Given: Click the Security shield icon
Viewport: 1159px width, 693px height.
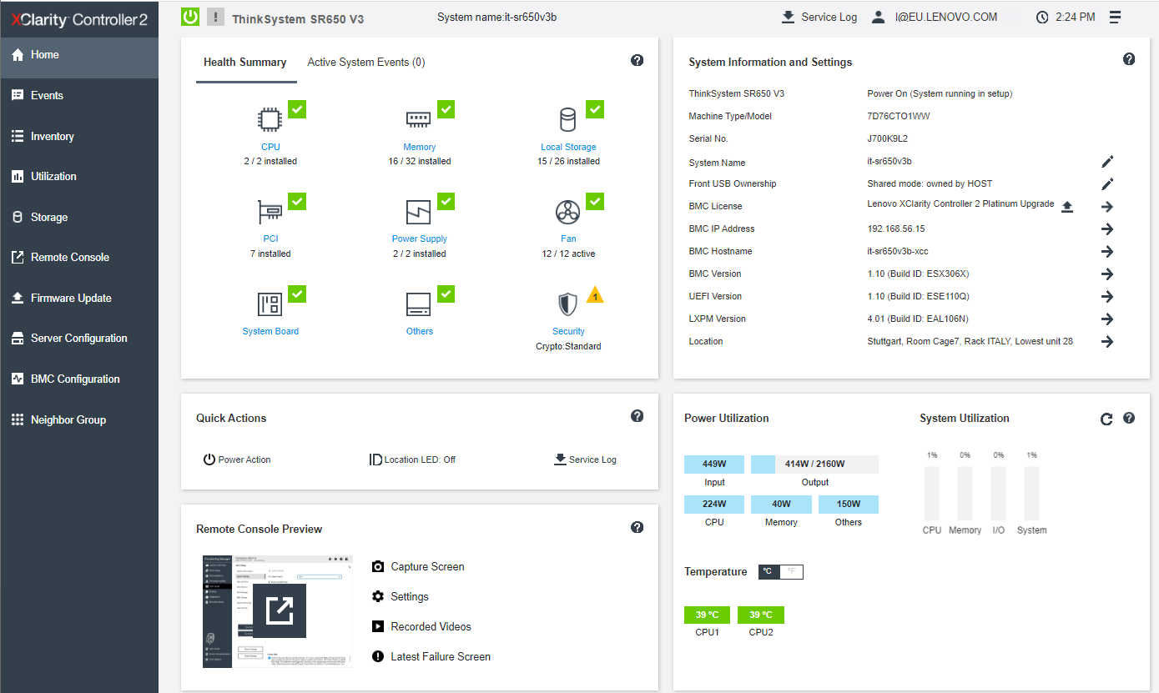Looking at the screenshot, I should [568, 304].
